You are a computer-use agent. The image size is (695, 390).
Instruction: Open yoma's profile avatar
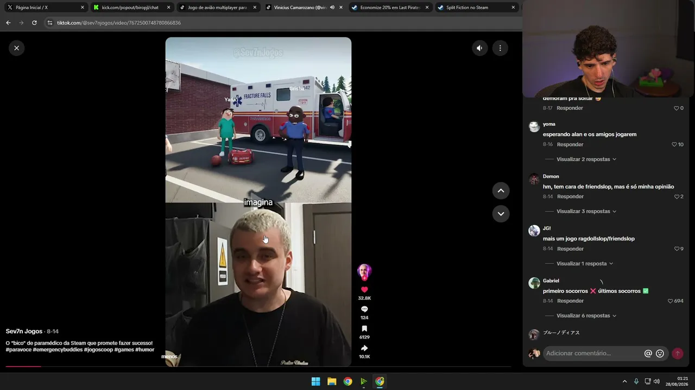(534, 126)
